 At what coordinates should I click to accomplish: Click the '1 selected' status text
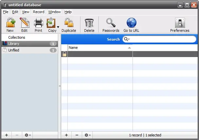[x=153, y=135]
